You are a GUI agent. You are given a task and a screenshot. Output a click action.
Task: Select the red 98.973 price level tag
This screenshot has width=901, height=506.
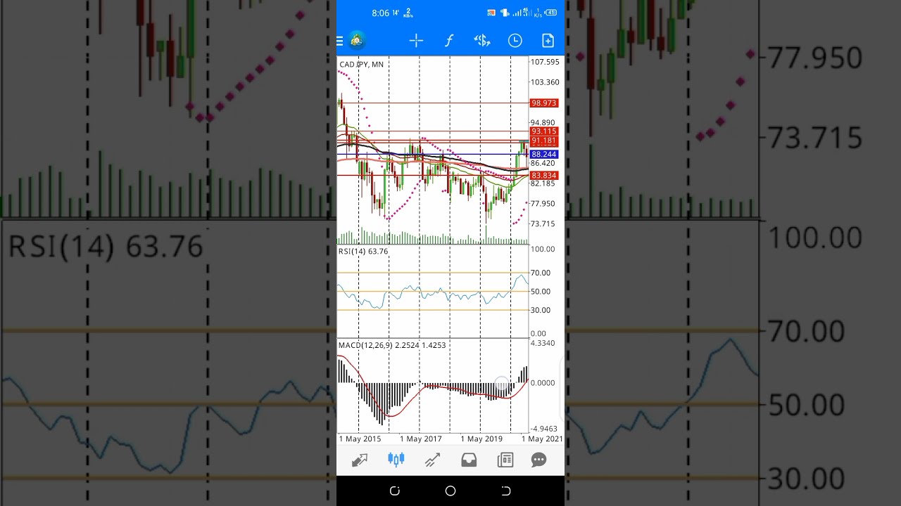click(544, 103)
